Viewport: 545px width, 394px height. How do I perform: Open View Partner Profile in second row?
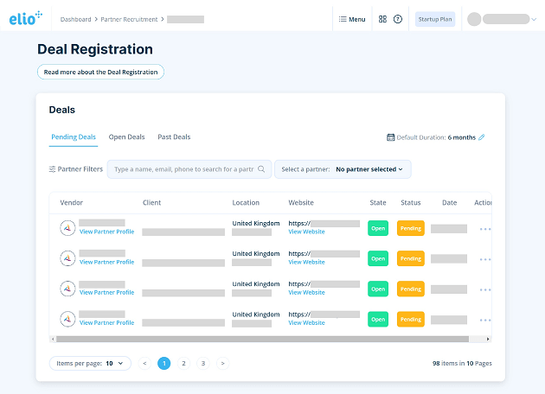pos(106,262)
